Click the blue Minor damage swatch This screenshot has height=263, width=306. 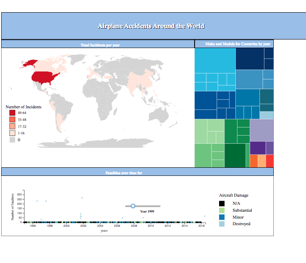(x=222, y=217)
